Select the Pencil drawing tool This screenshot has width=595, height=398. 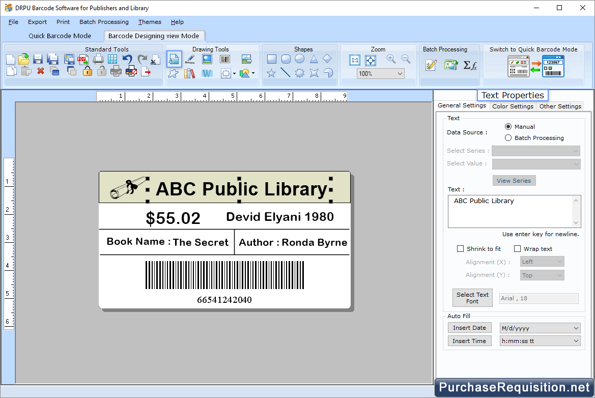coord(190,59)
